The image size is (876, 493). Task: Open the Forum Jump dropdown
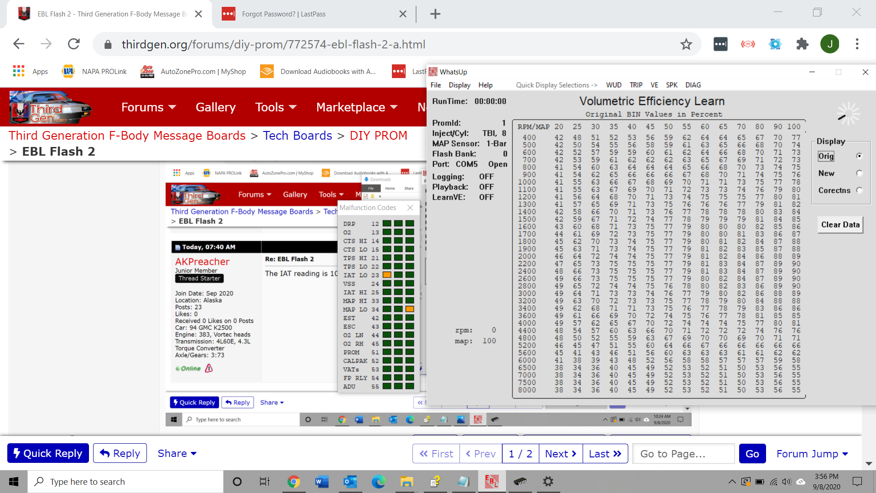[x=812, y=454]
